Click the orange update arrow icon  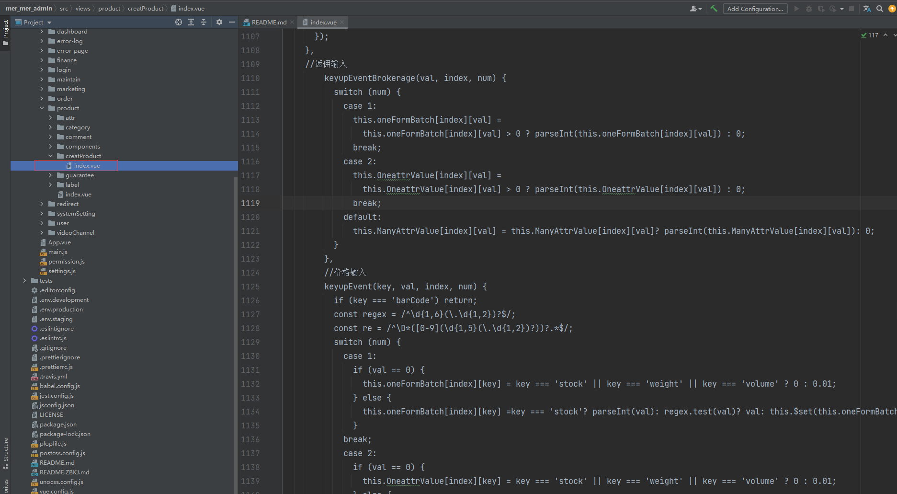click(892, 9)
